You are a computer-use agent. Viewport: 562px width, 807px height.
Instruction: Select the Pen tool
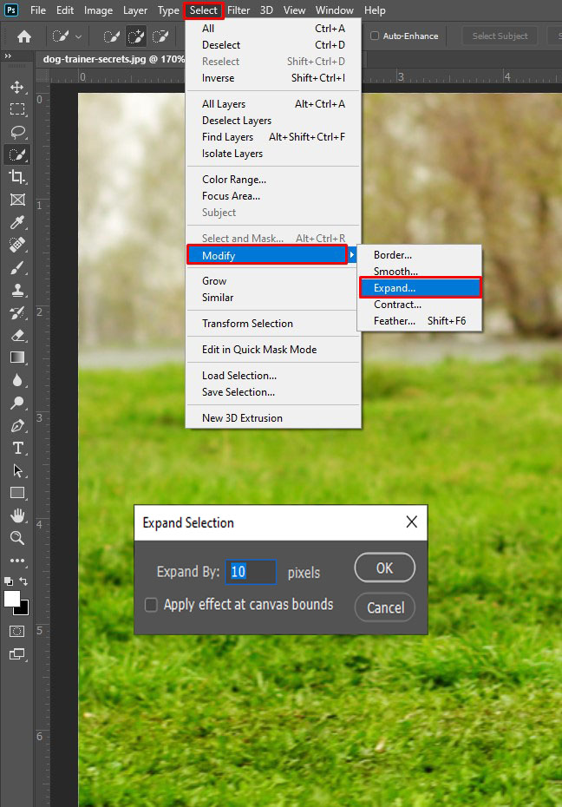[17, 426]
